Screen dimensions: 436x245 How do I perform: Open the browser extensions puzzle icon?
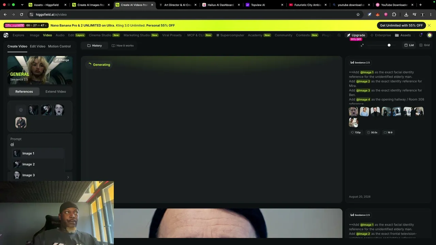[x=394, y=15]
